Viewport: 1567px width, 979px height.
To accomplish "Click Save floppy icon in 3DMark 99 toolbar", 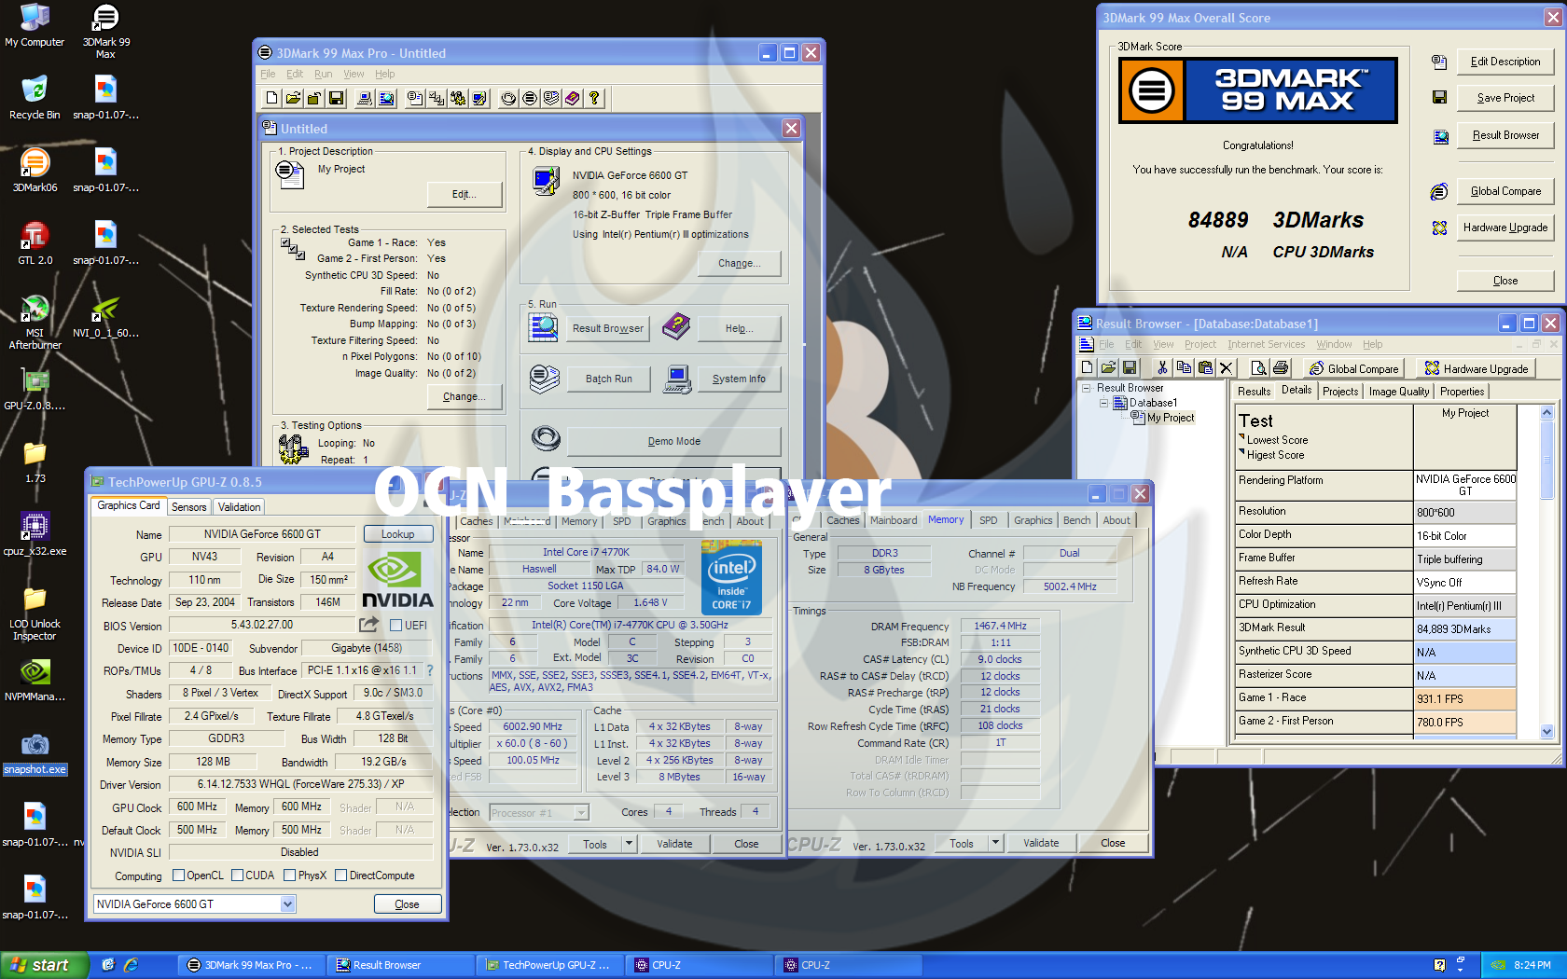I will [336, 98].
